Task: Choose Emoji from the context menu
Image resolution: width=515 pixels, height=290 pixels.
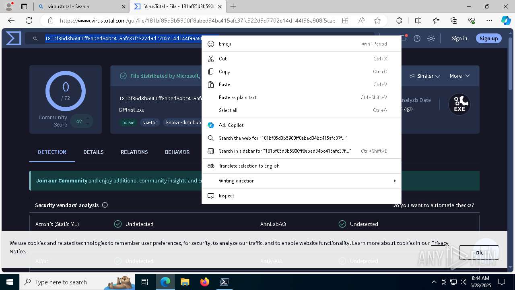Action: [x=301, y=44]
